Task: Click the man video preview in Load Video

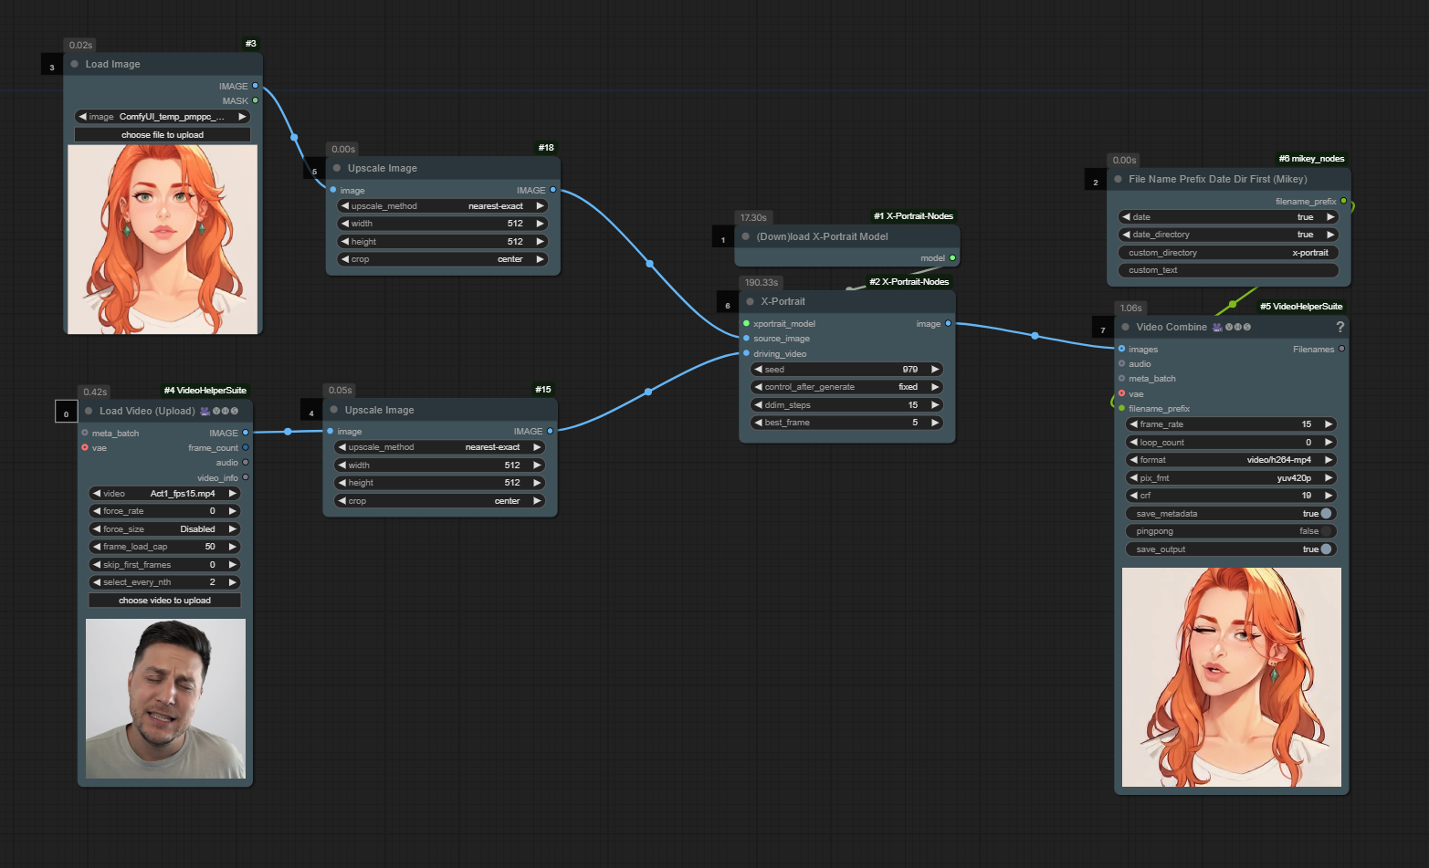Action: pyautogui.click(x=165, y=698)
